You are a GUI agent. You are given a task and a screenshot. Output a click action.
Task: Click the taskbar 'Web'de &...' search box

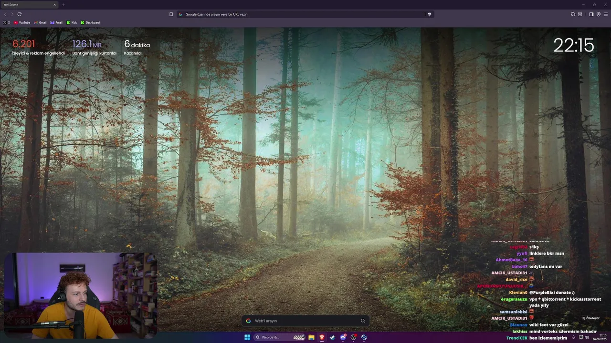pos(280,337)
